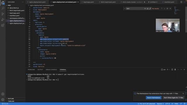
Task: Switch to the DEBUG CONSOLE panel tab
Action: point(51,70)
